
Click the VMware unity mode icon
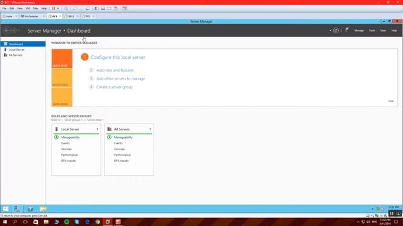(116, 8)
